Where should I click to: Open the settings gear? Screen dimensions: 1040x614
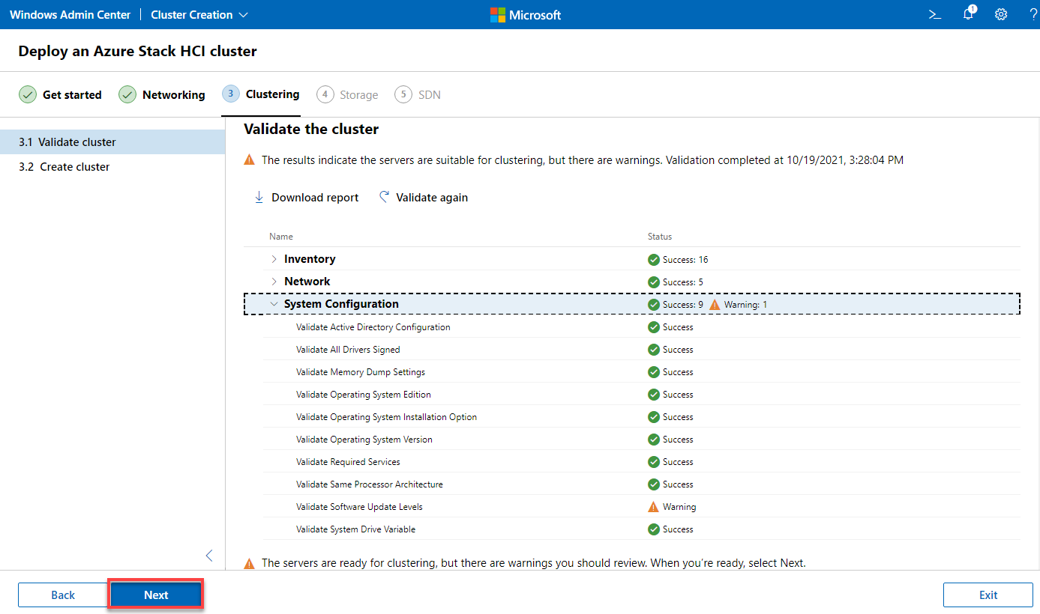tap(1001, 14)
